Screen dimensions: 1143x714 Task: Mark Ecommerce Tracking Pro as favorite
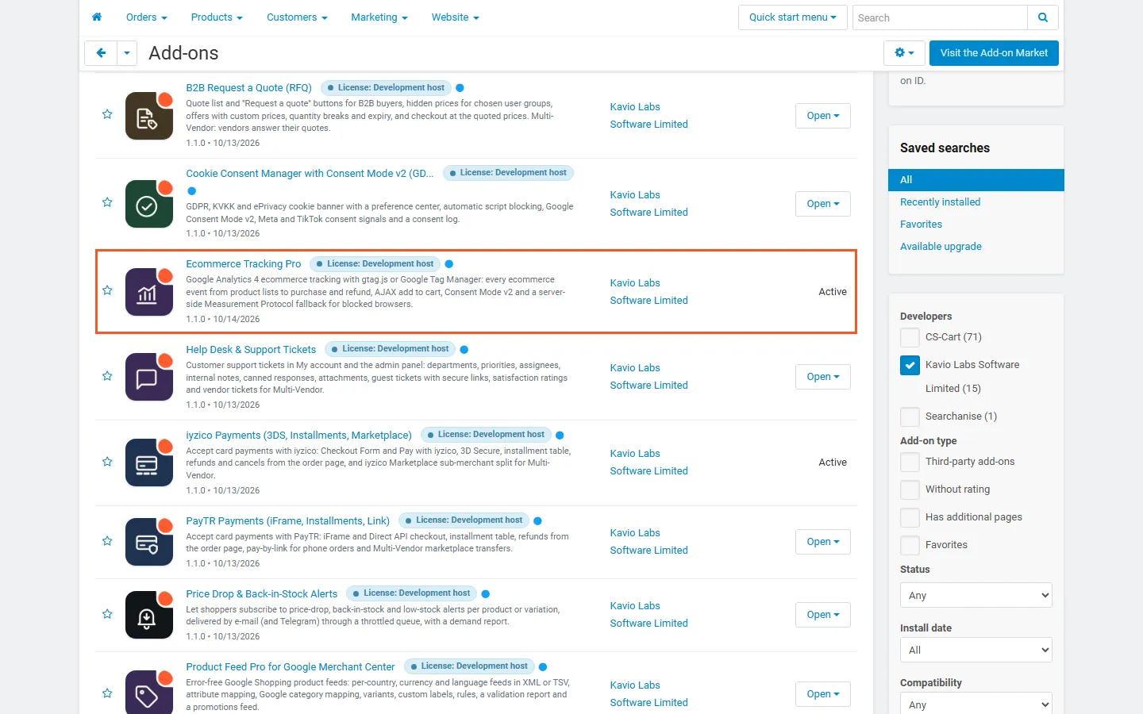tap(107, 290)
